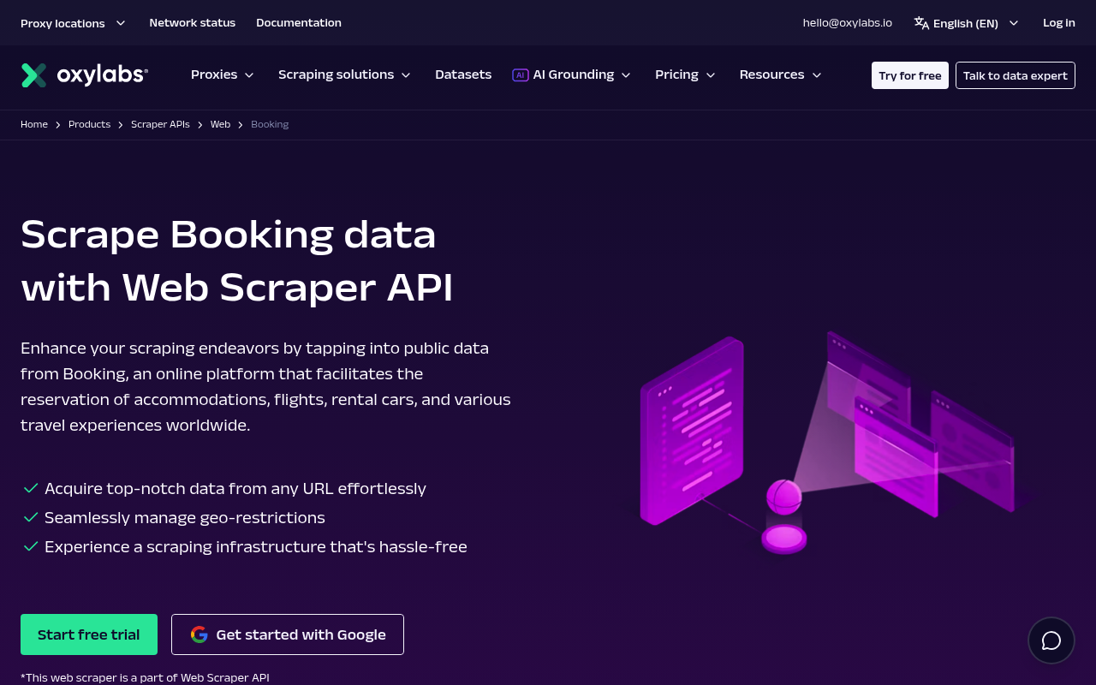This screenshot has width=1096, height=685.
Task: Open the Resources dropdown menu
Action: tap(781, 75)
